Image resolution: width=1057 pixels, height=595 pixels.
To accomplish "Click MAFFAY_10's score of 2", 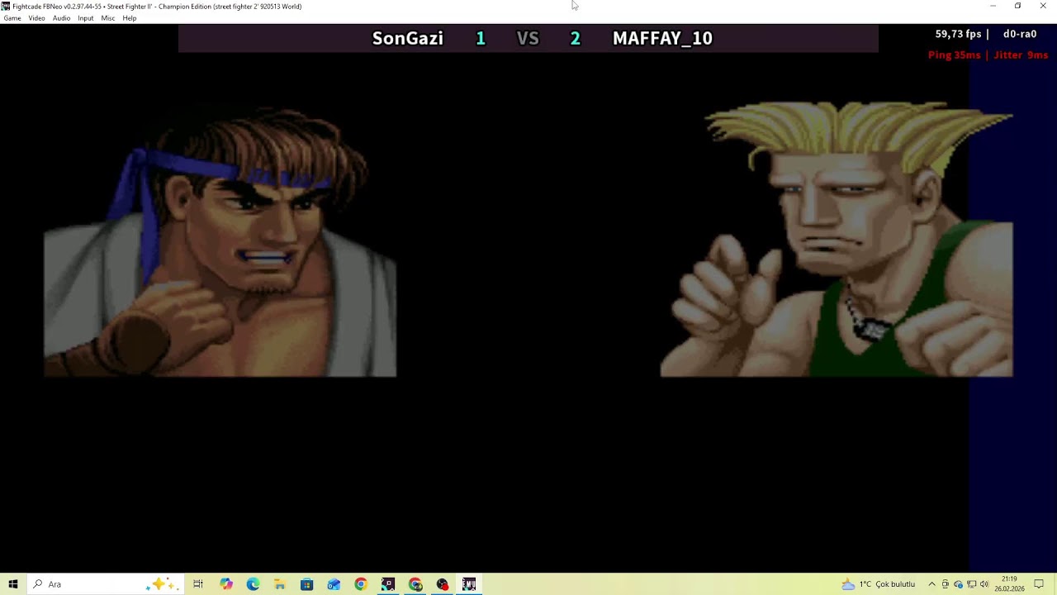I will 575,38.
